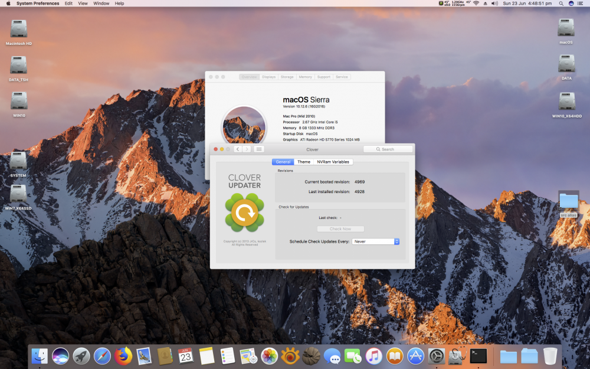Go back in Clover preferences window
The width and height of the screenshot is (590, 369).
point(238,149)
